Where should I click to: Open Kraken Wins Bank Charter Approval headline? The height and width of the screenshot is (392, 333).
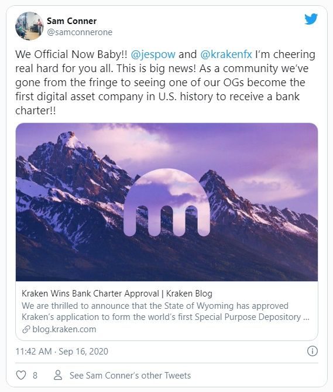117,293
